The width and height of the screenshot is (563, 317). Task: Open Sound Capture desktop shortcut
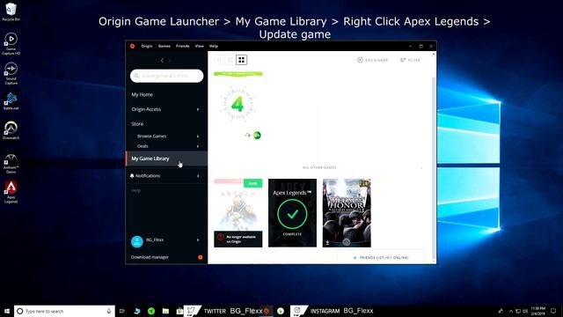(11, 74)
